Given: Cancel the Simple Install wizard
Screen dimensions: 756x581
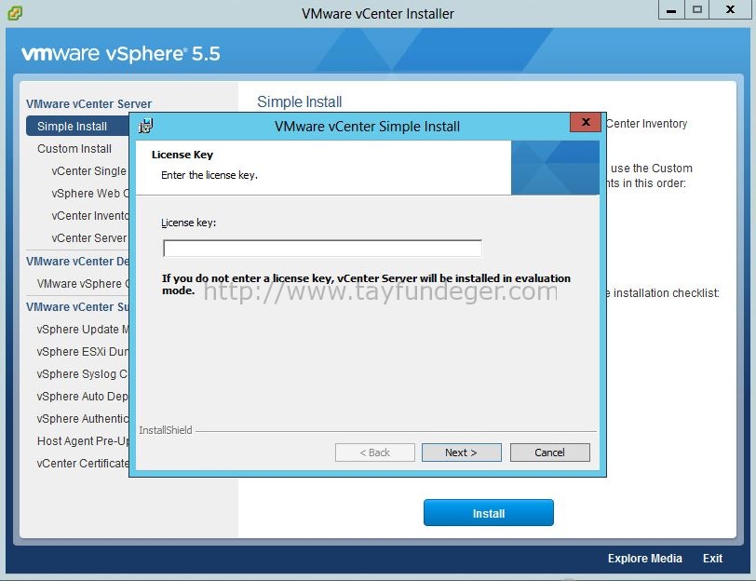Looking at the screenshot, I should coord(549,453).
